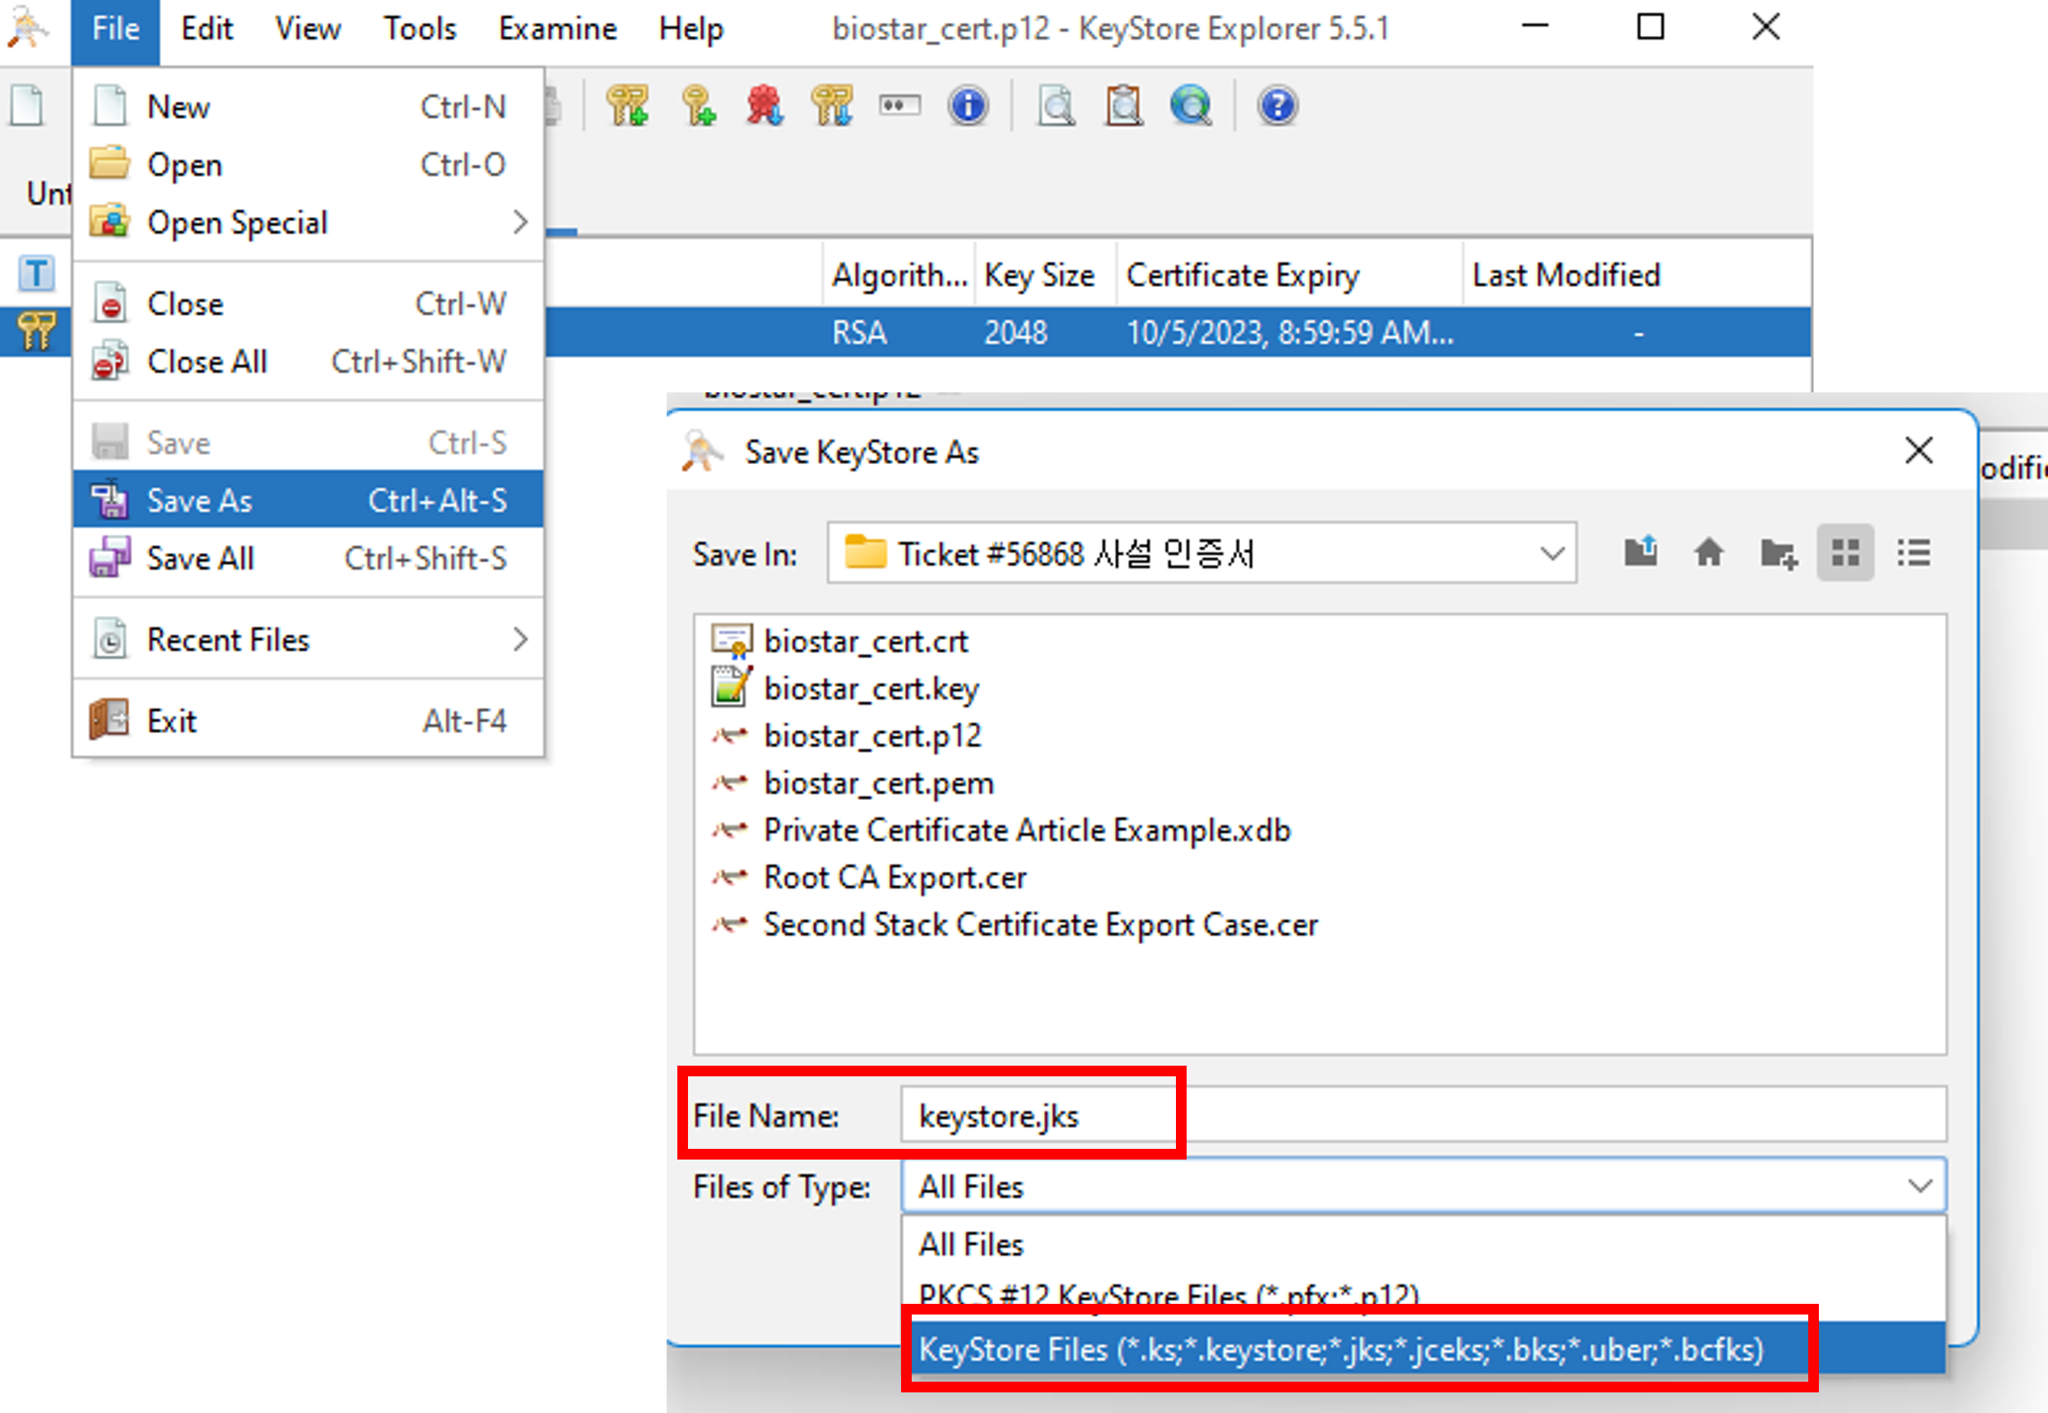Expand the Save In folder dropdown
The image size is (2048, 1413).
coord(1552,554)
